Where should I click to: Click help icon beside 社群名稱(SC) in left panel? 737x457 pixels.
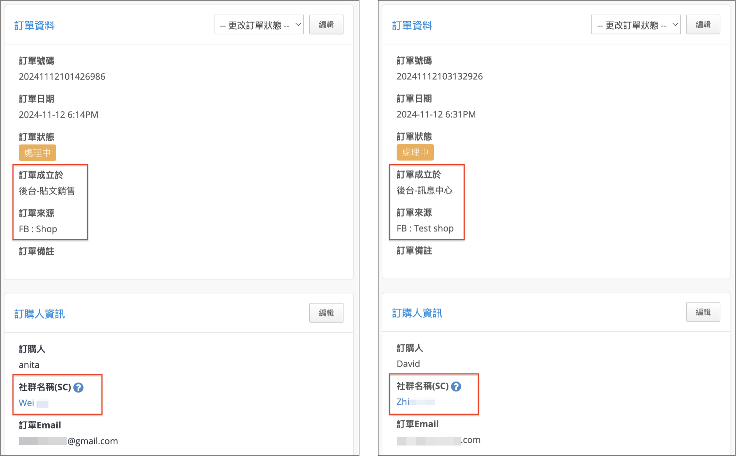(x=79, y=388)
